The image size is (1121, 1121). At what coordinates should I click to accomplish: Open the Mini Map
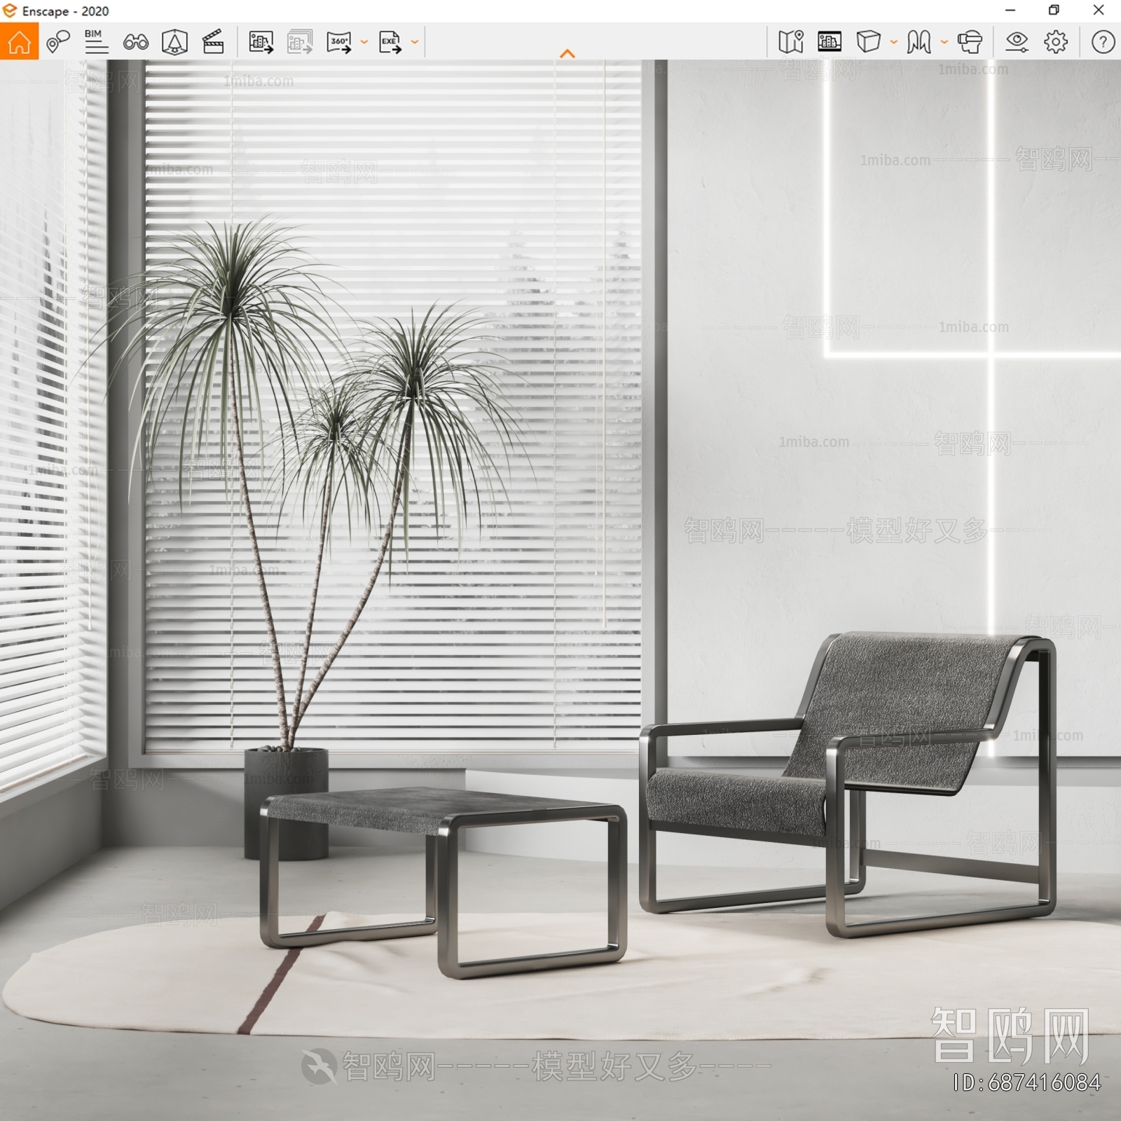coord(790,42)
